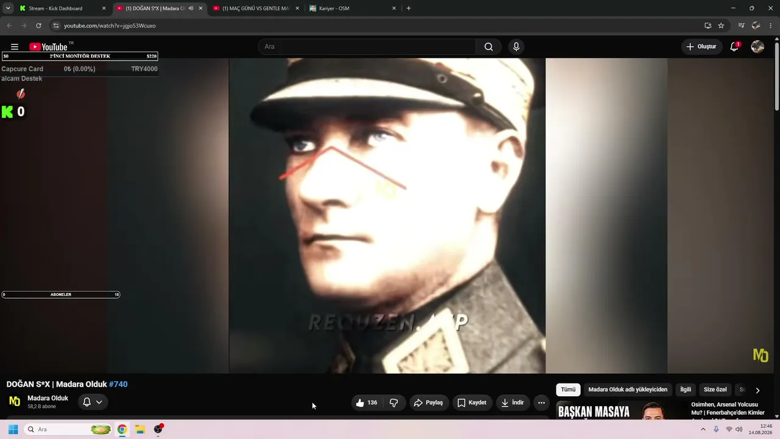Follow the #740 hashtag link

coord(118,385)
